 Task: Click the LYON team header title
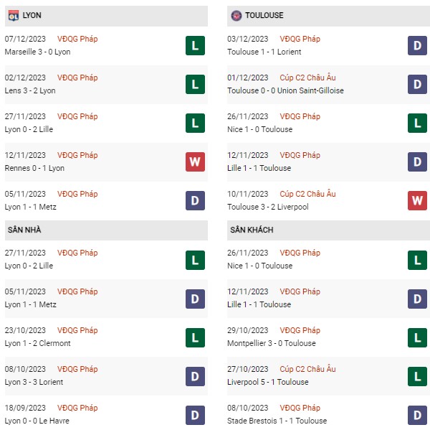32,15
